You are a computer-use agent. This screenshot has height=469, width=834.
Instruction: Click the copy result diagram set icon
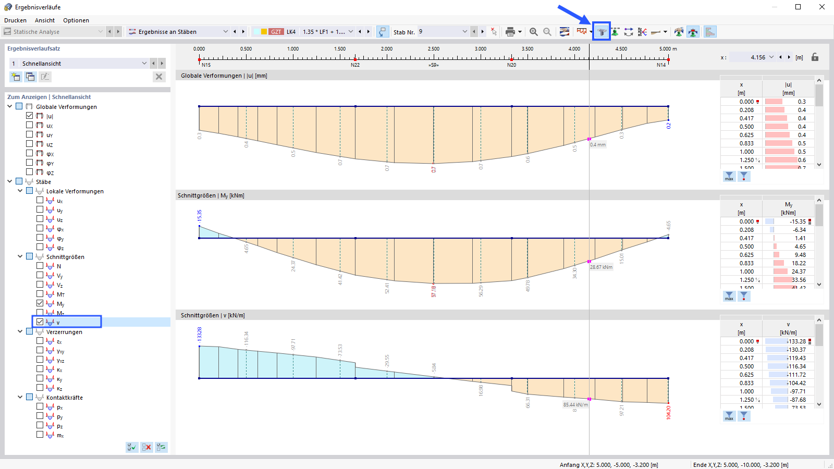pos(30,77)
